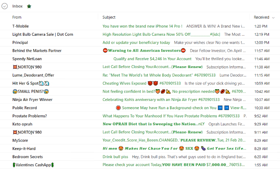The height and width of the screenshot is (169, 280).
Task: Open the T-Mobile email sender row
Action: [20, 26]
